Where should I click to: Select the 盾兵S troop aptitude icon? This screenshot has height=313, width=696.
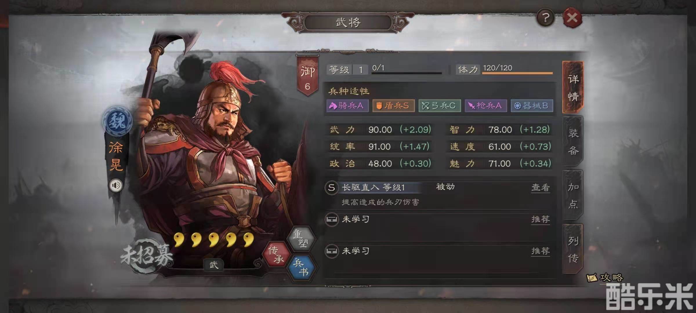[394, 105]
